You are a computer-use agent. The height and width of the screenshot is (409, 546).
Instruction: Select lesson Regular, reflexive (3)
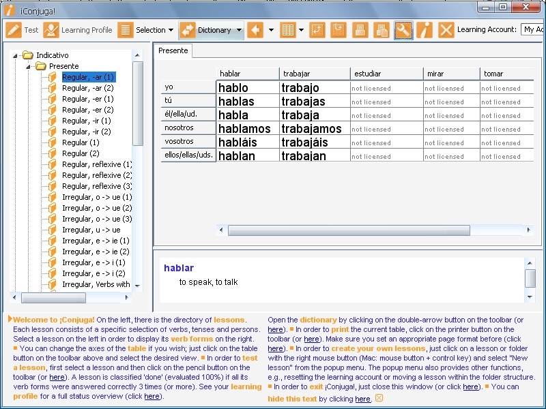[97, 186]
